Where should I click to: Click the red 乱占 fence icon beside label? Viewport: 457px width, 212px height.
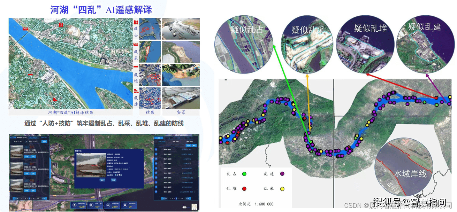136,23
